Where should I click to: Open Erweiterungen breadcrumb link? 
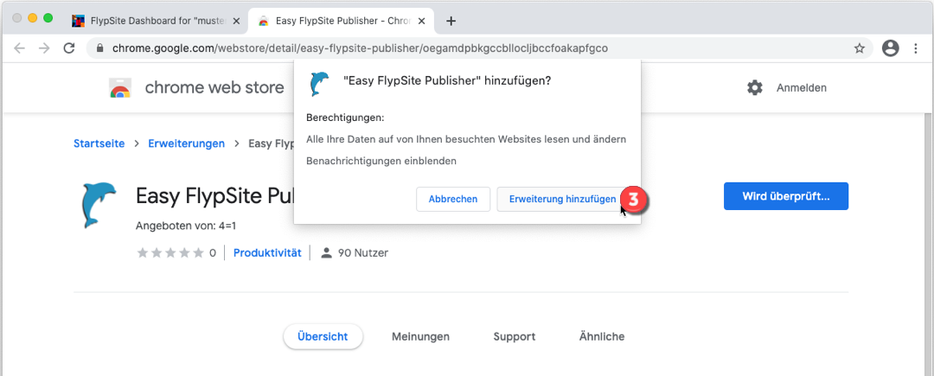187,143
